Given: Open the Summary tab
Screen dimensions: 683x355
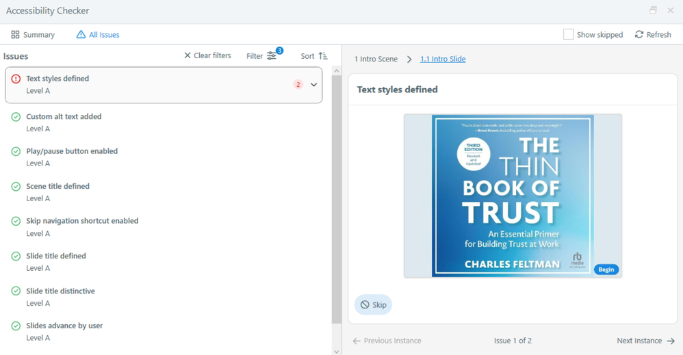Looking at the screenshot, I should coord(33,35).
